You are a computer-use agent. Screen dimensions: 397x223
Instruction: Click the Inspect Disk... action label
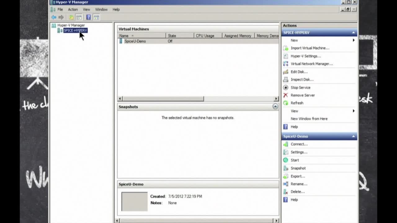pos(302,80)
